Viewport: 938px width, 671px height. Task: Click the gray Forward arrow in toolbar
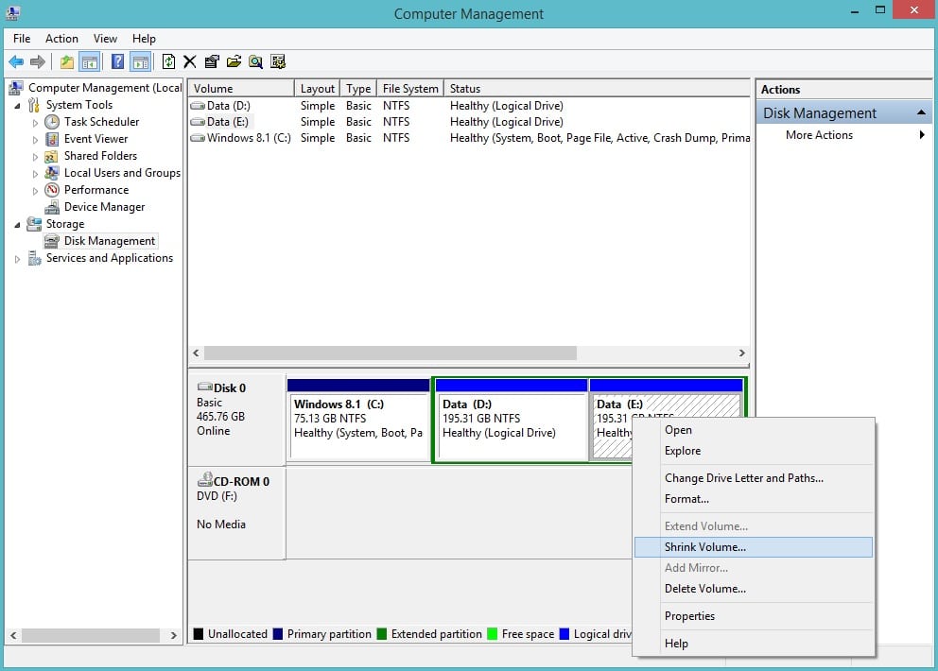pos(38,61)
